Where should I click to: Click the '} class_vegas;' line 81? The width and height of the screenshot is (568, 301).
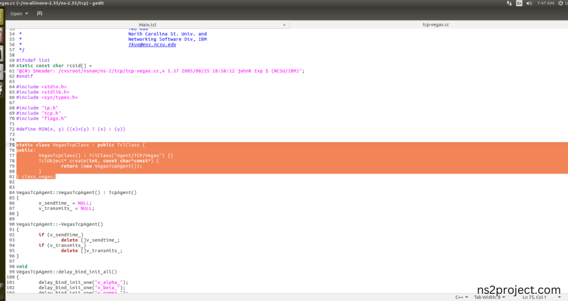[36, 177]
